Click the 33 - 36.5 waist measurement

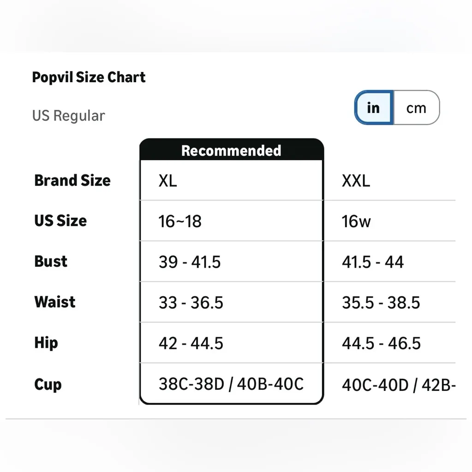[x=191, y=303]
